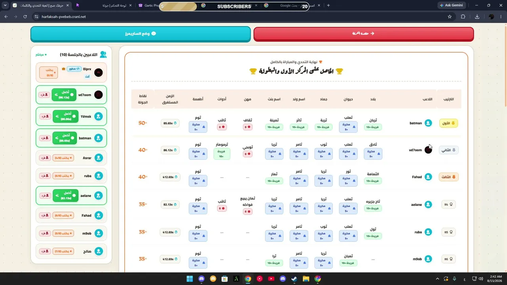This screenshot has height=285, width=507.
Task: Reload the page using the refresh icon
Action: point(25,17)
